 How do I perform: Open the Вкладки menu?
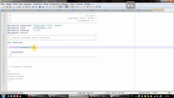(88, 4)
